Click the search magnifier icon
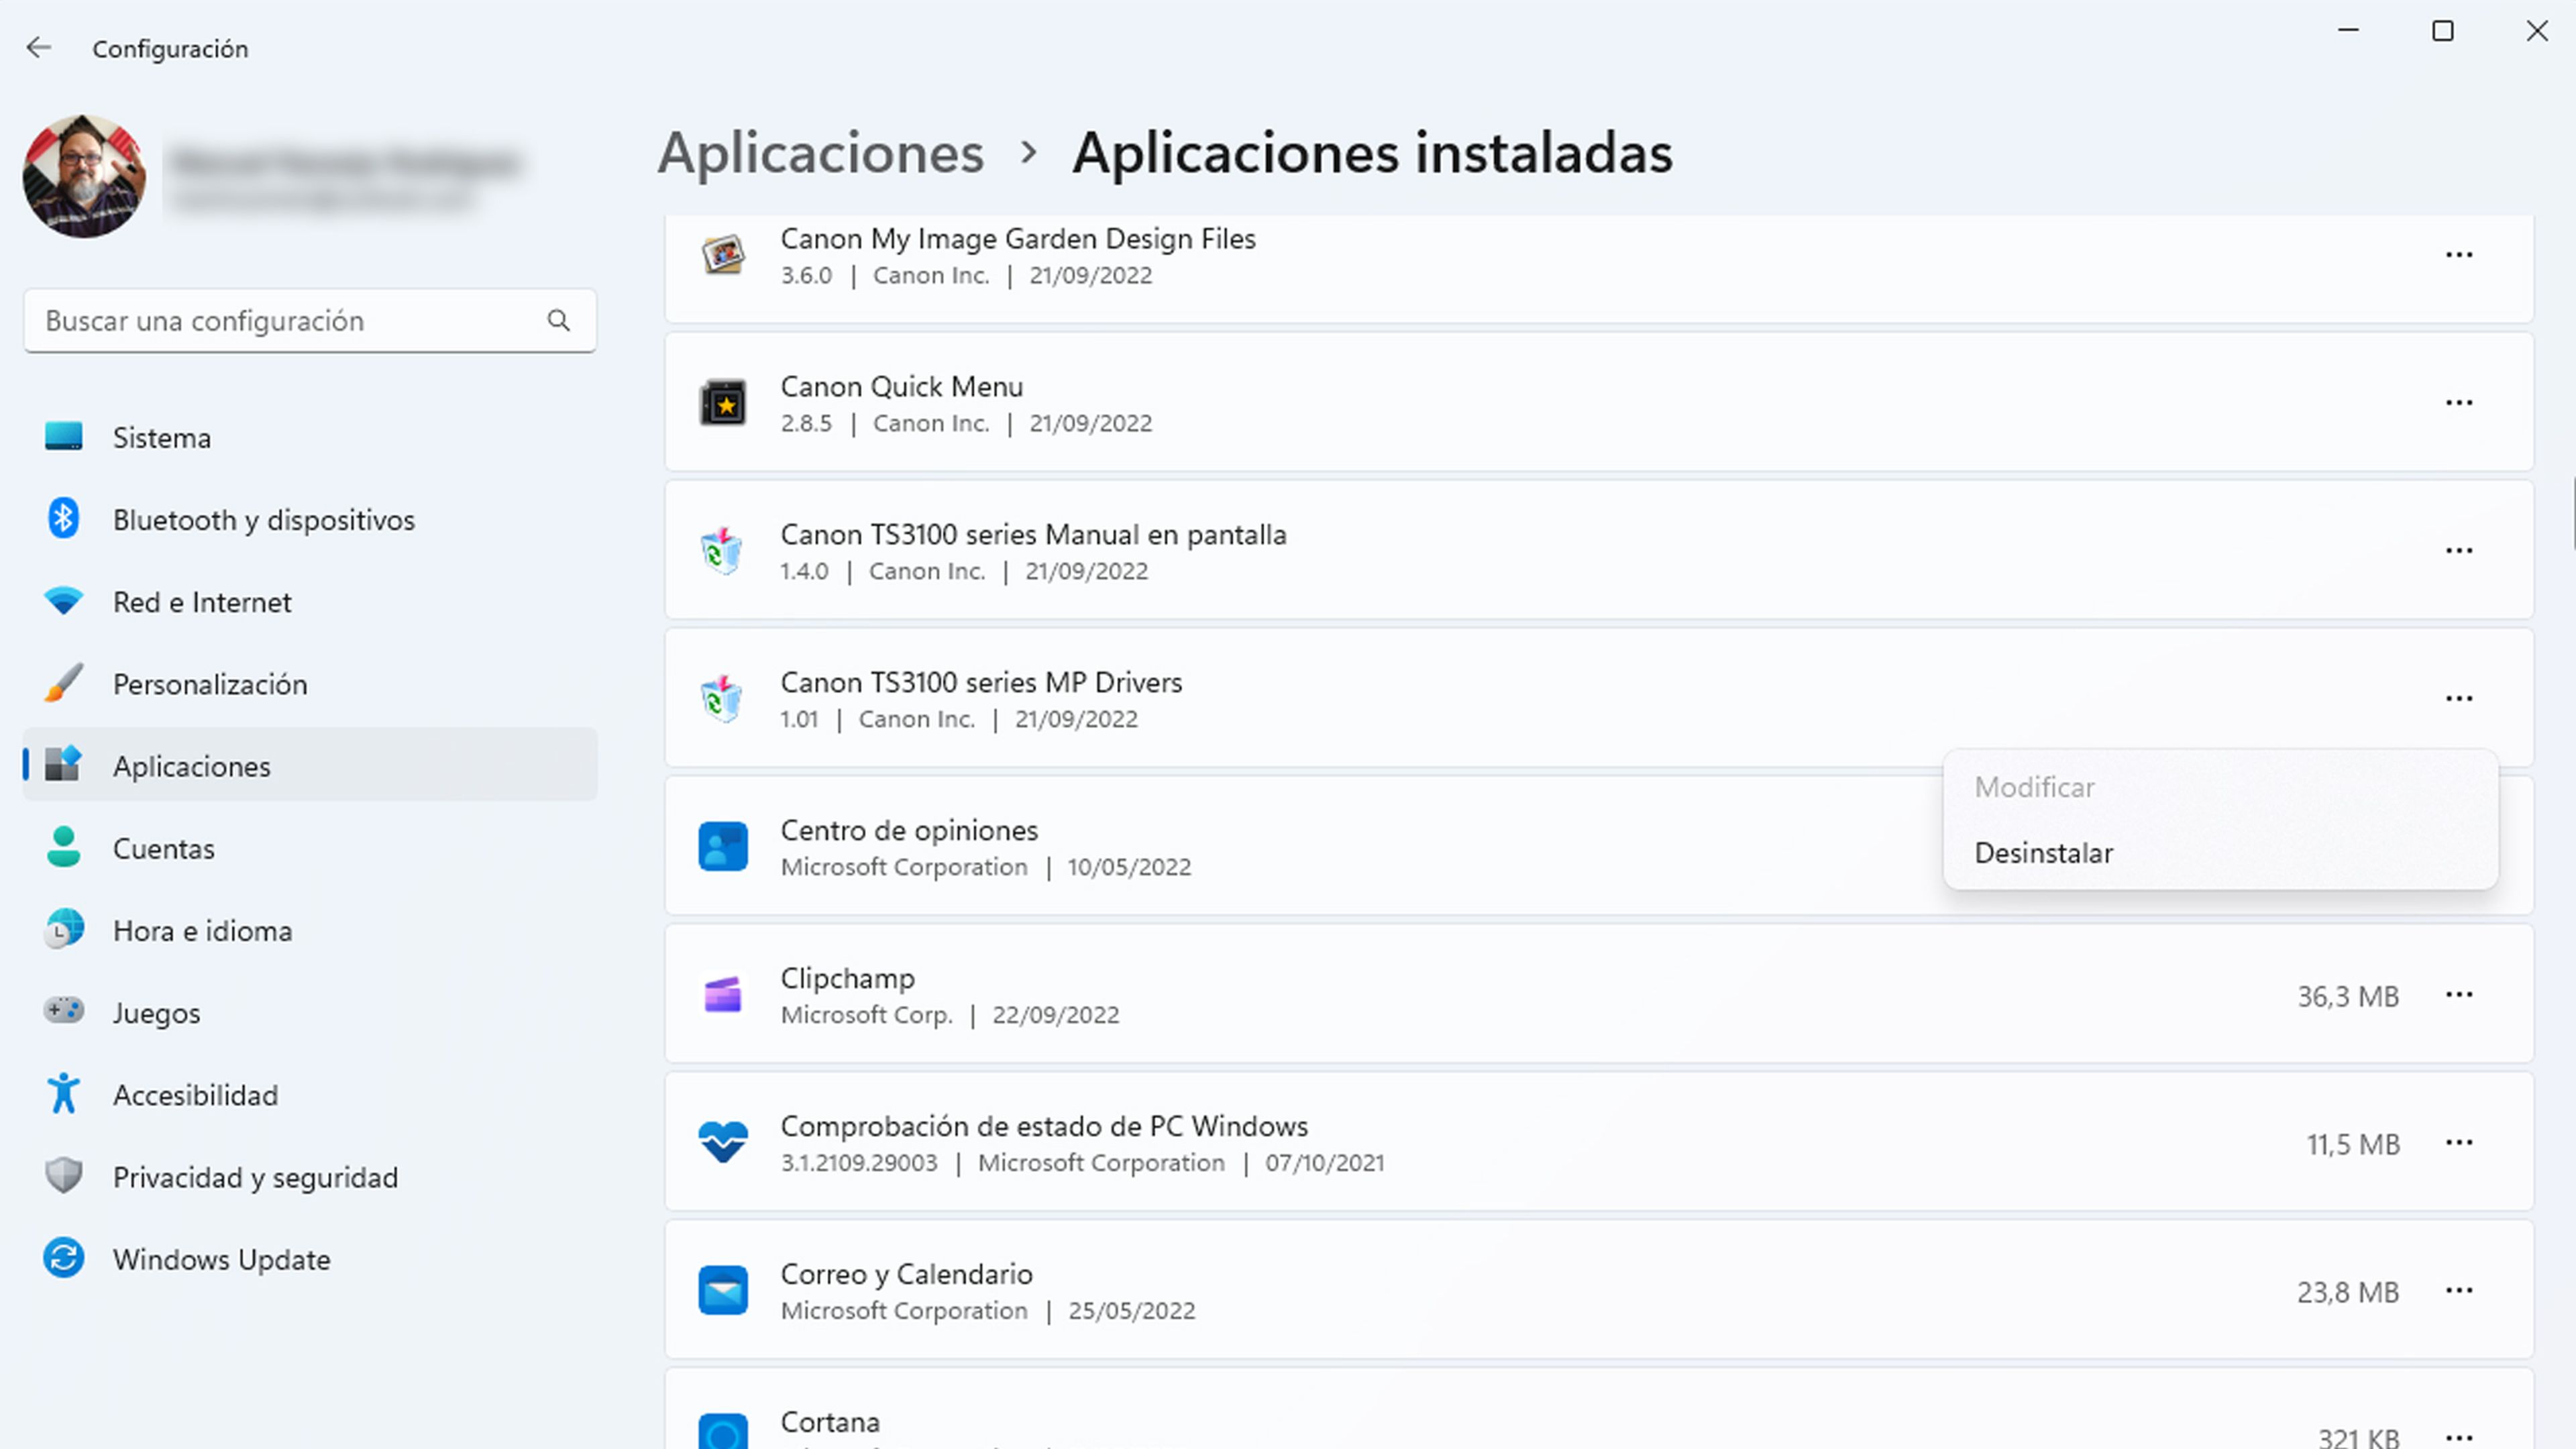This screenshot has height=1449, width=2576. [x=559, y=320]
